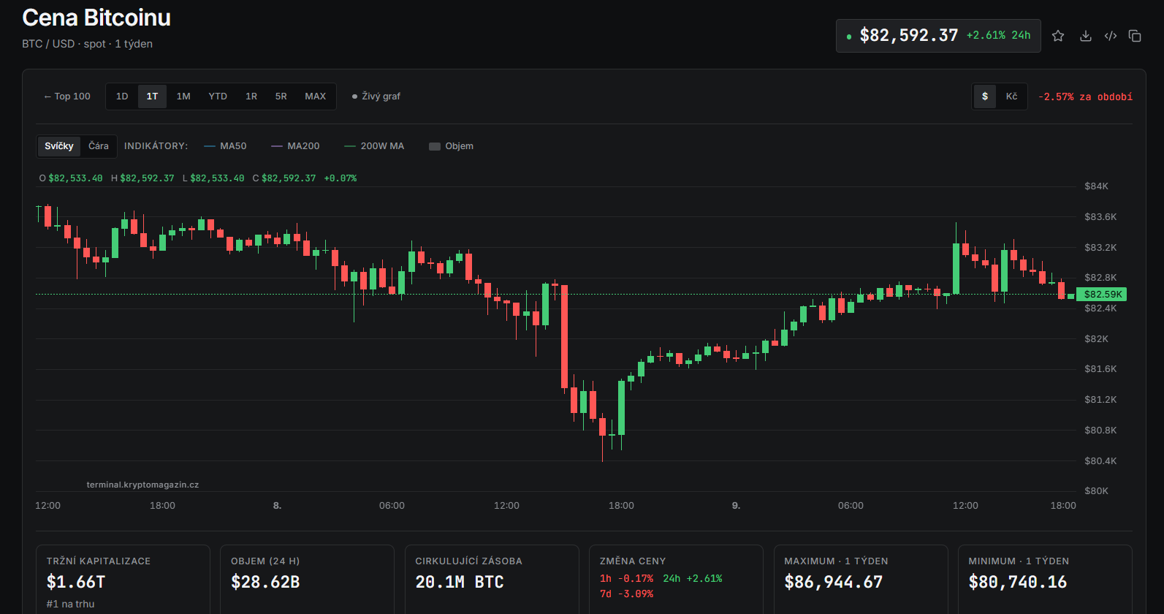1164x614 pixels.
Task: Switch currency to dollar ($)
Action: pyautogui.click(x=985, y=96)
